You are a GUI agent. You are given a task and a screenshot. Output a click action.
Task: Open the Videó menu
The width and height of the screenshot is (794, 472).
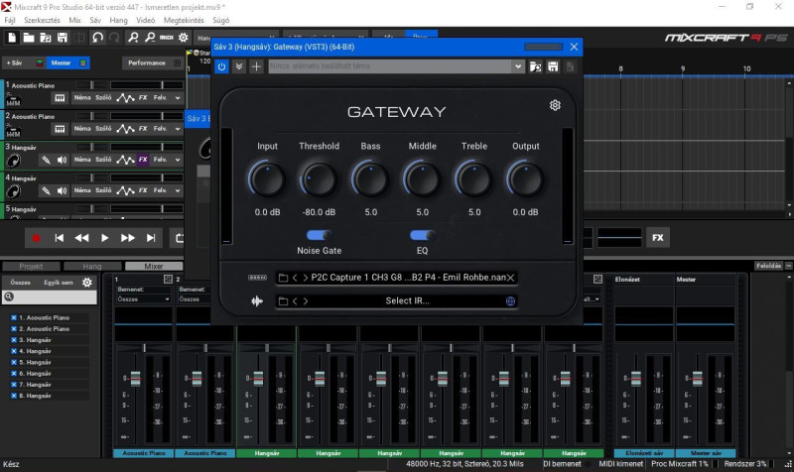tap(145, 20)
